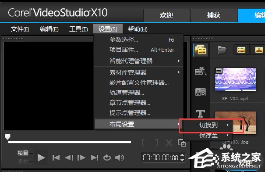Open the Instant Project panel icon
This screenshot has height=172, width=265.
(201, 71)
